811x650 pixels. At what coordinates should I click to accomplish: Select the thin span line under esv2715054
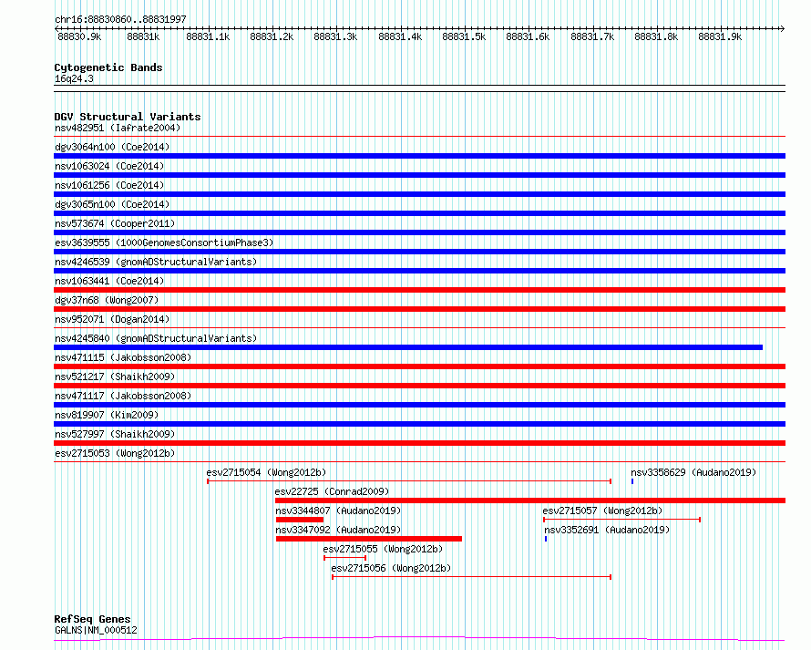(x=409, y=481)
